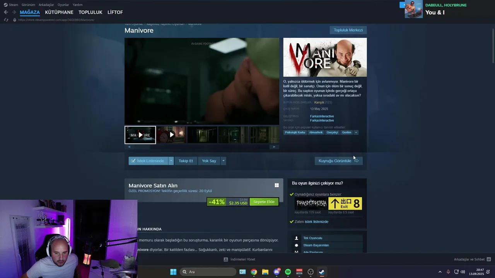The height and width of the screenshot is (278, 495).
Task: Open the friends chat icon at bottom right
Action: click(x=489, y=259)
